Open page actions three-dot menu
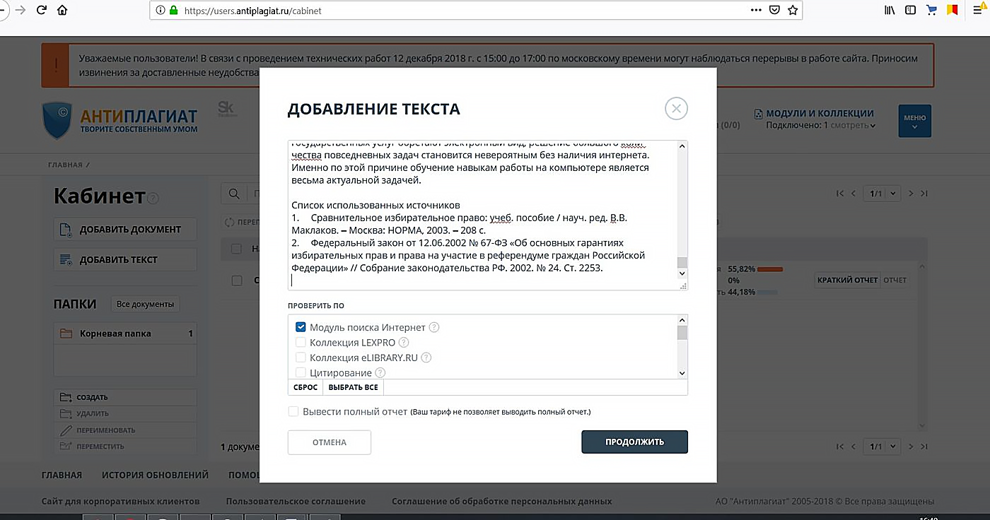990x520 pixels. click(x=756, y=11)
